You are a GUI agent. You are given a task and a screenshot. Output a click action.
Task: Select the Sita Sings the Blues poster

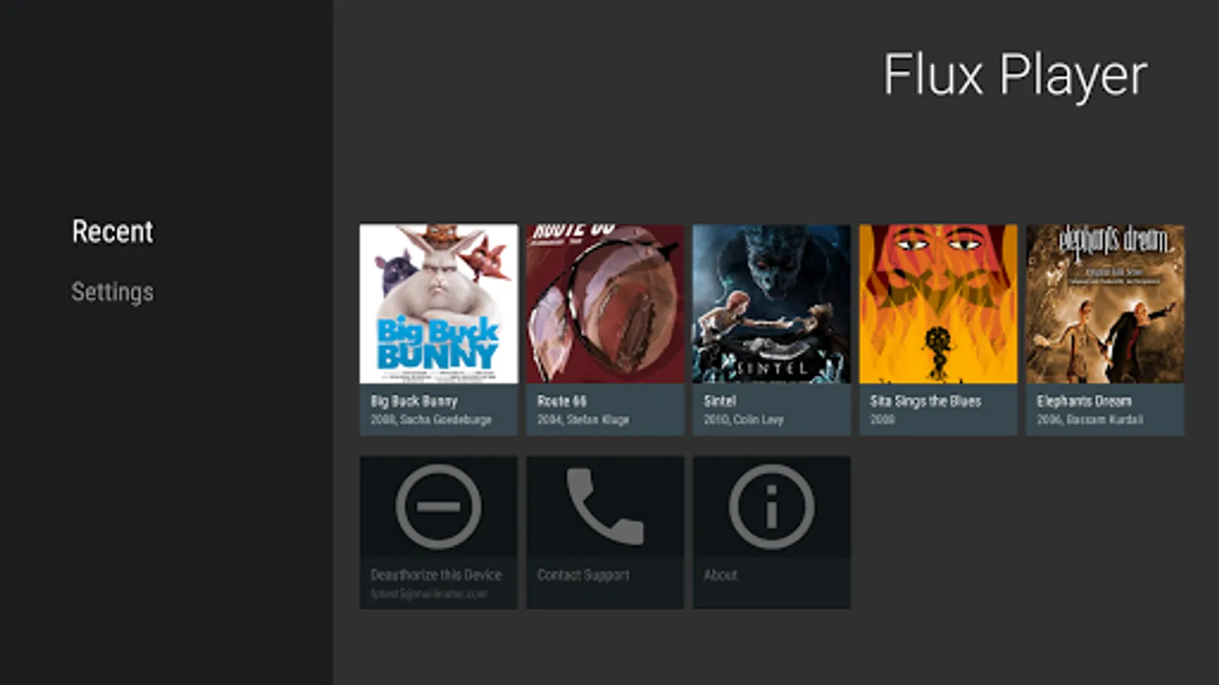pos(938,304)
